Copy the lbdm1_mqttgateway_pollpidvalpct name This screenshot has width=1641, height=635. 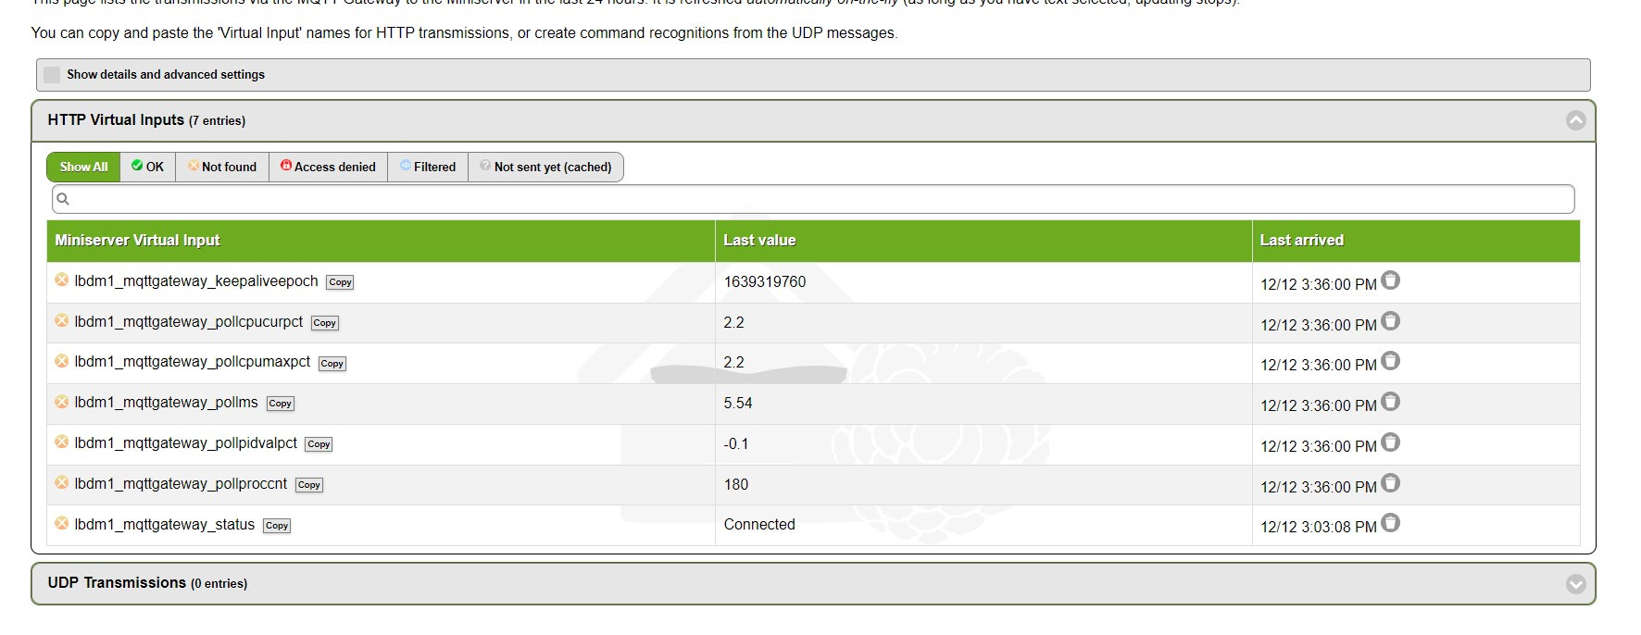click(x=319, y=444)
